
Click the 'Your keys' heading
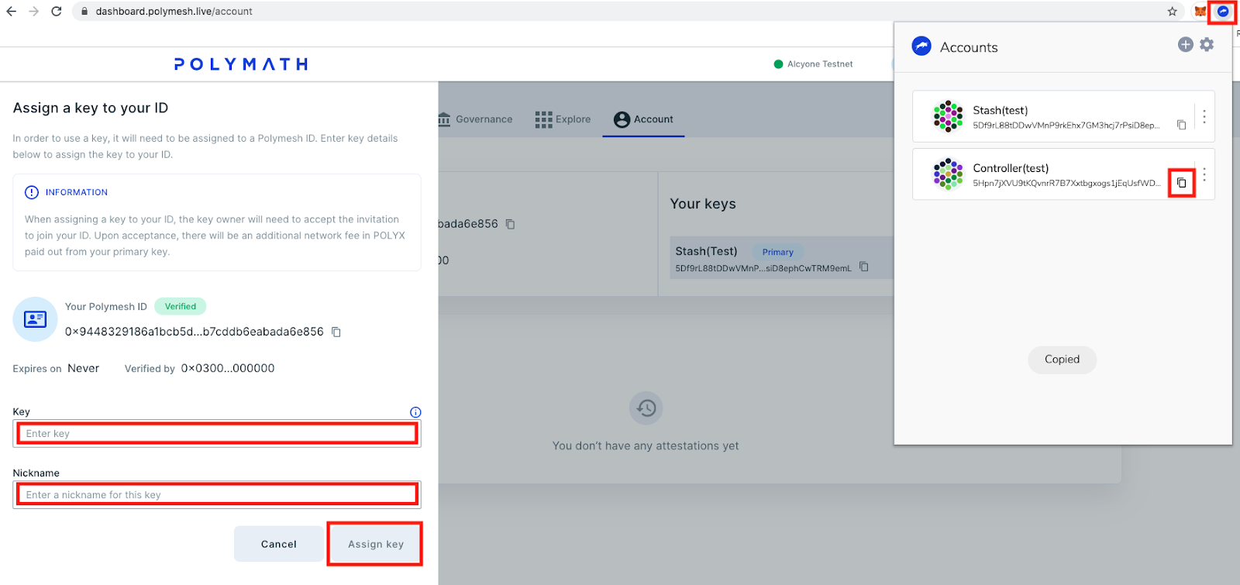point(703,204)
